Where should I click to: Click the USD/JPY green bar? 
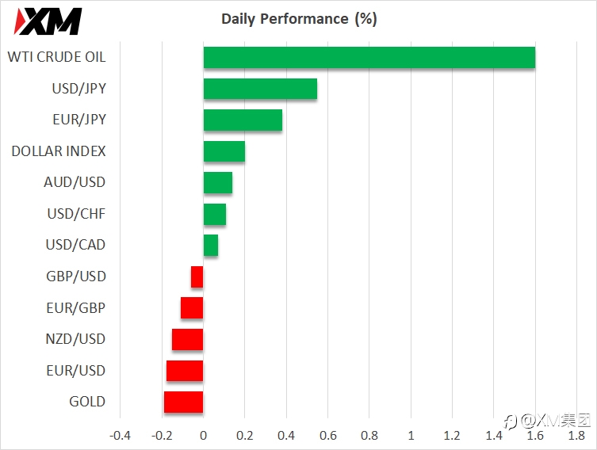click(x=260, y=89)
